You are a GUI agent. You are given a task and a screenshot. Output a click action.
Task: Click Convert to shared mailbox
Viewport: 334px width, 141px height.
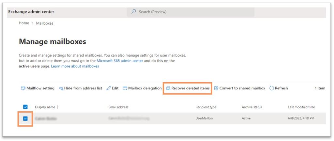click(x=240, y=88)
